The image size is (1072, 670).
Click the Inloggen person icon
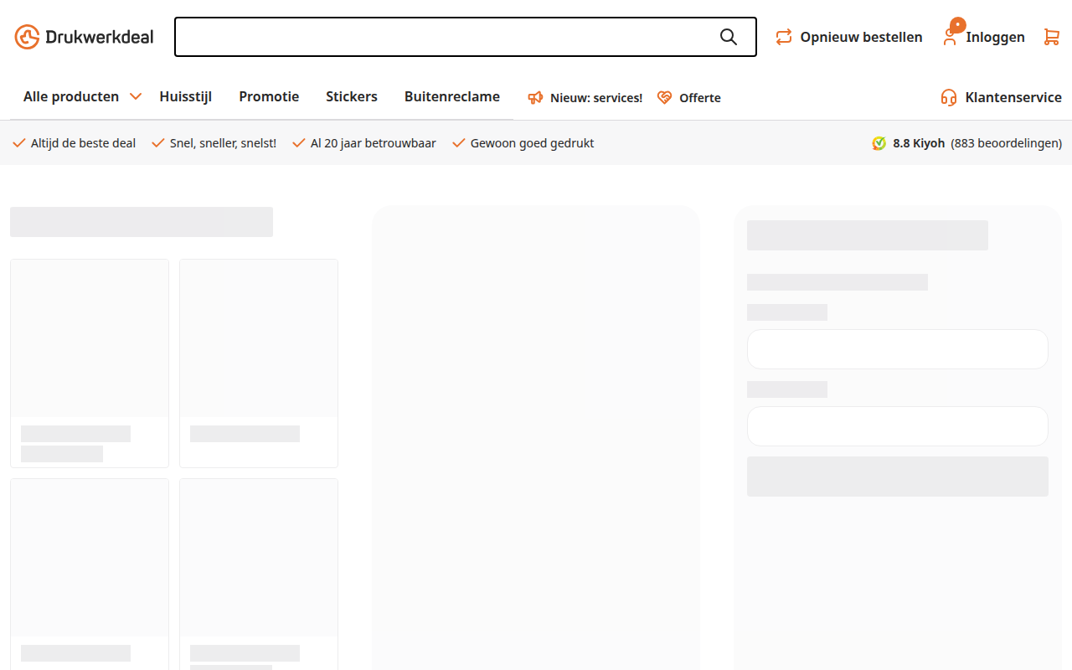click(x=950, y=37)
